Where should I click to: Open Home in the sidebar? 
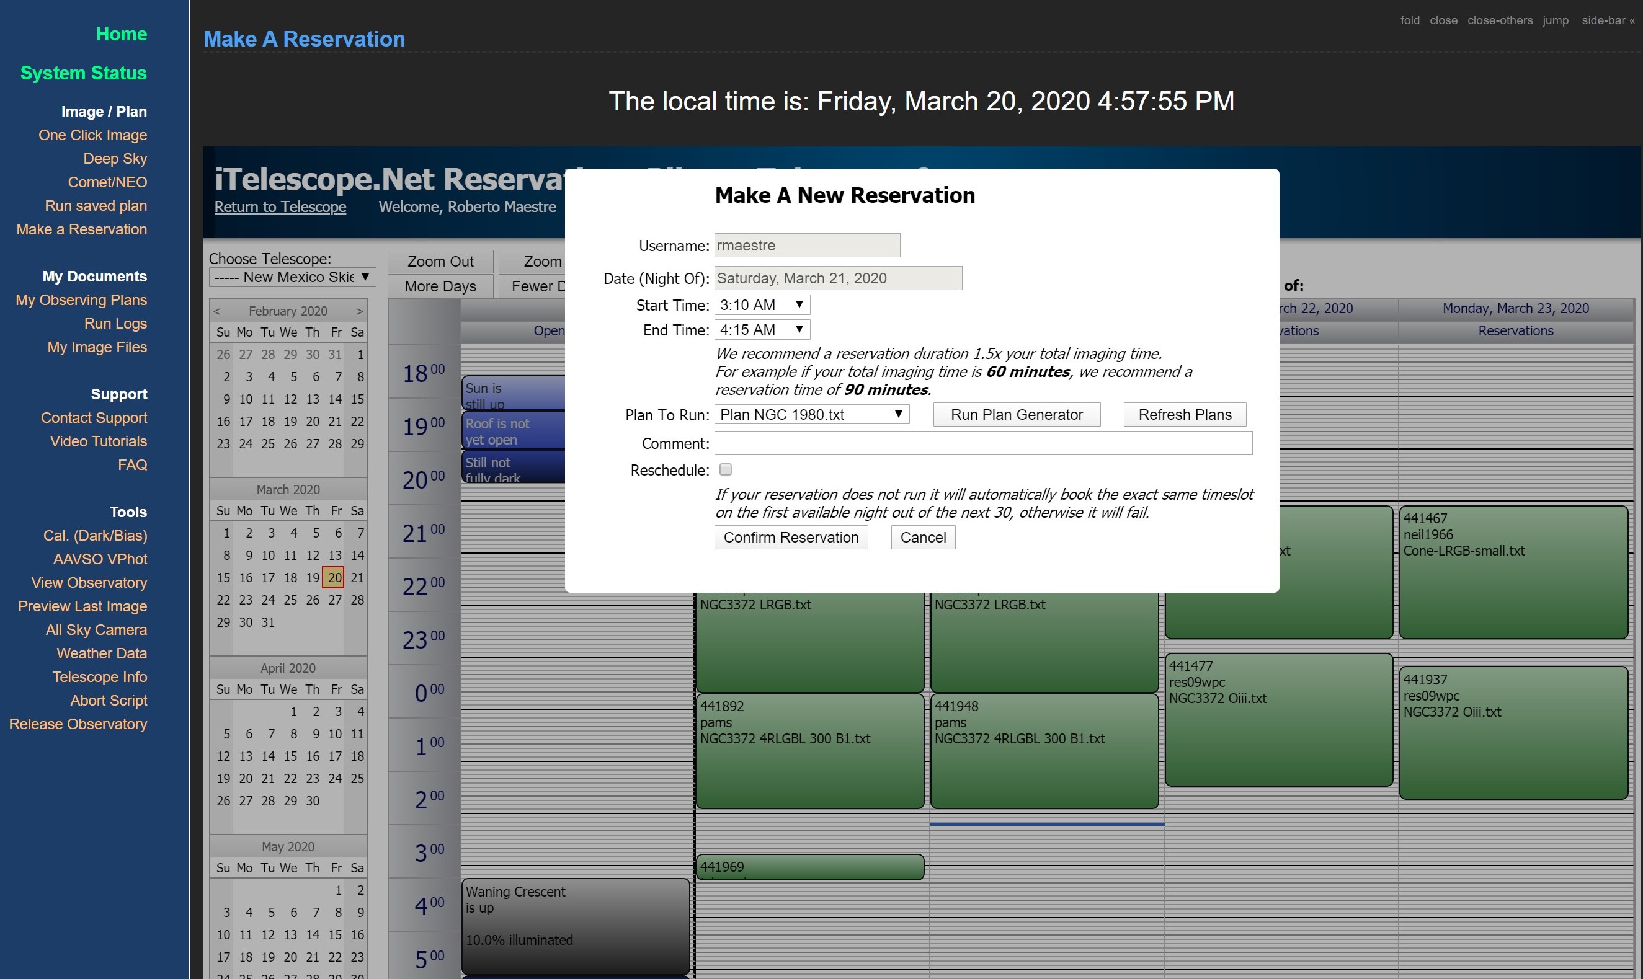pyautogui.click(x=122, y=33)
